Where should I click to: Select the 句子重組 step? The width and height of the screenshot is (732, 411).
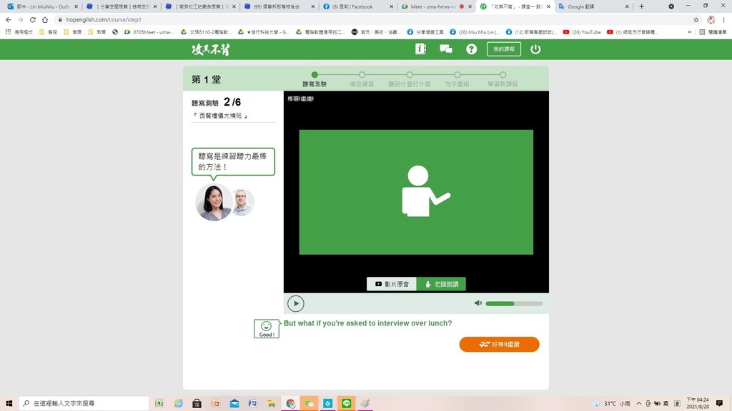tap(457, 79)
